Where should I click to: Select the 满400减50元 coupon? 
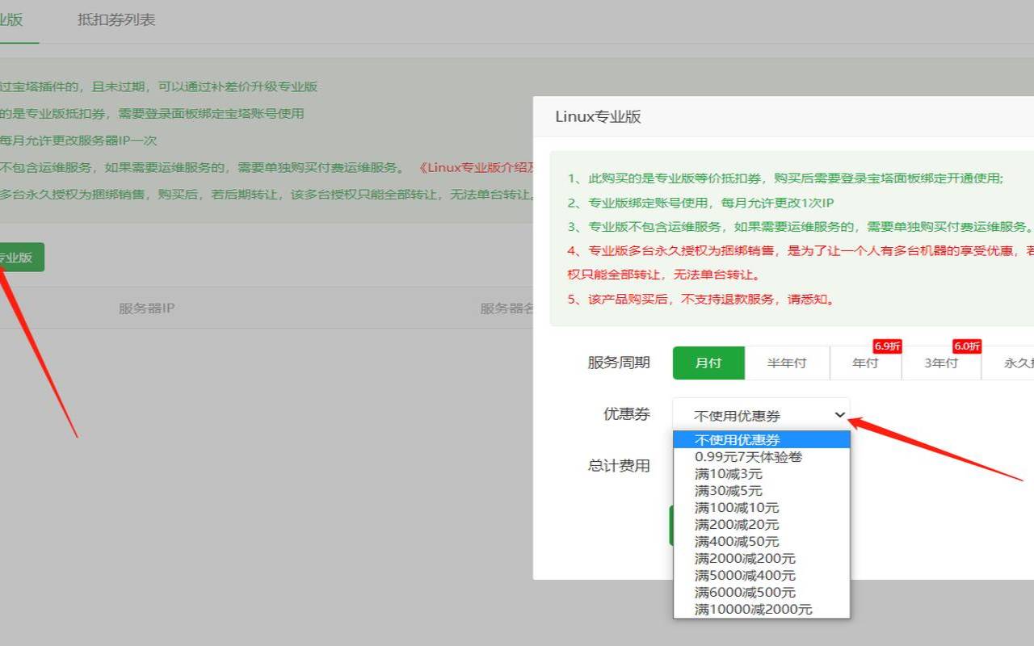pyautogui.click(x=762, y=541)
